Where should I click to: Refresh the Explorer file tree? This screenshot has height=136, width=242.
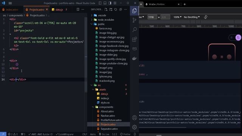click(116, 9)
